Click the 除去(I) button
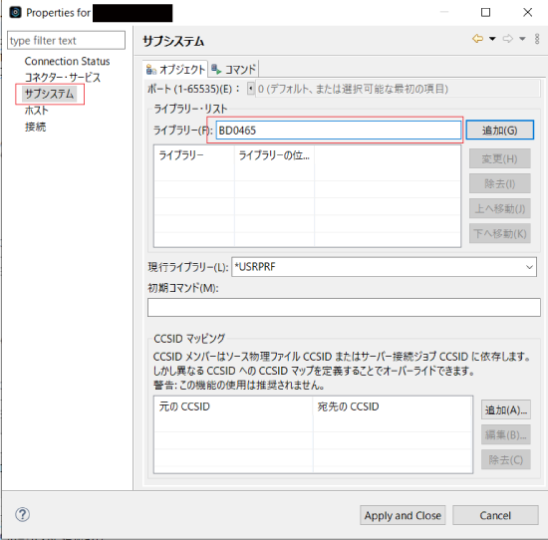 pos(499,183)
